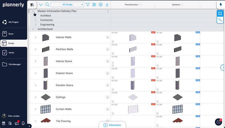Image resolution: width=225 pixels, height=128 pixels.
Task: Click the lightning bolt icon
Action: click(x=221, y=4)
